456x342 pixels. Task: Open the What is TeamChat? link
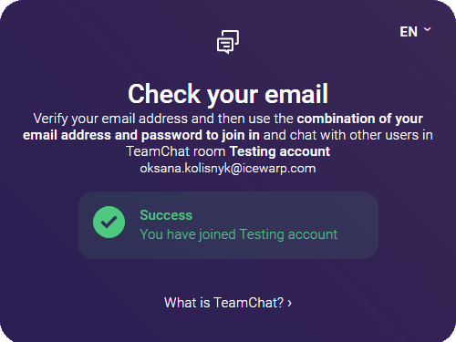coord(228,303)
